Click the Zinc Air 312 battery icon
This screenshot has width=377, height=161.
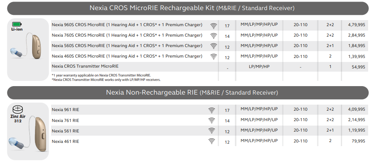click(18, 110)
